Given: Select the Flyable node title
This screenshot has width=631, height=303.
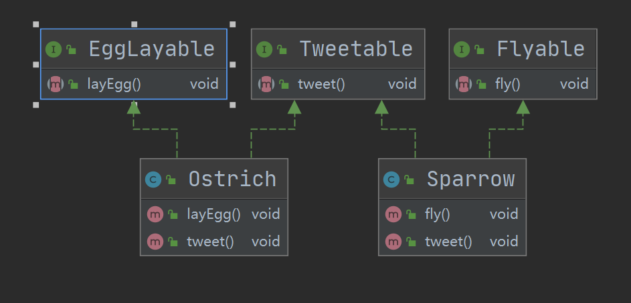Looking at the screenshot, I should click(x=540, y=49).
